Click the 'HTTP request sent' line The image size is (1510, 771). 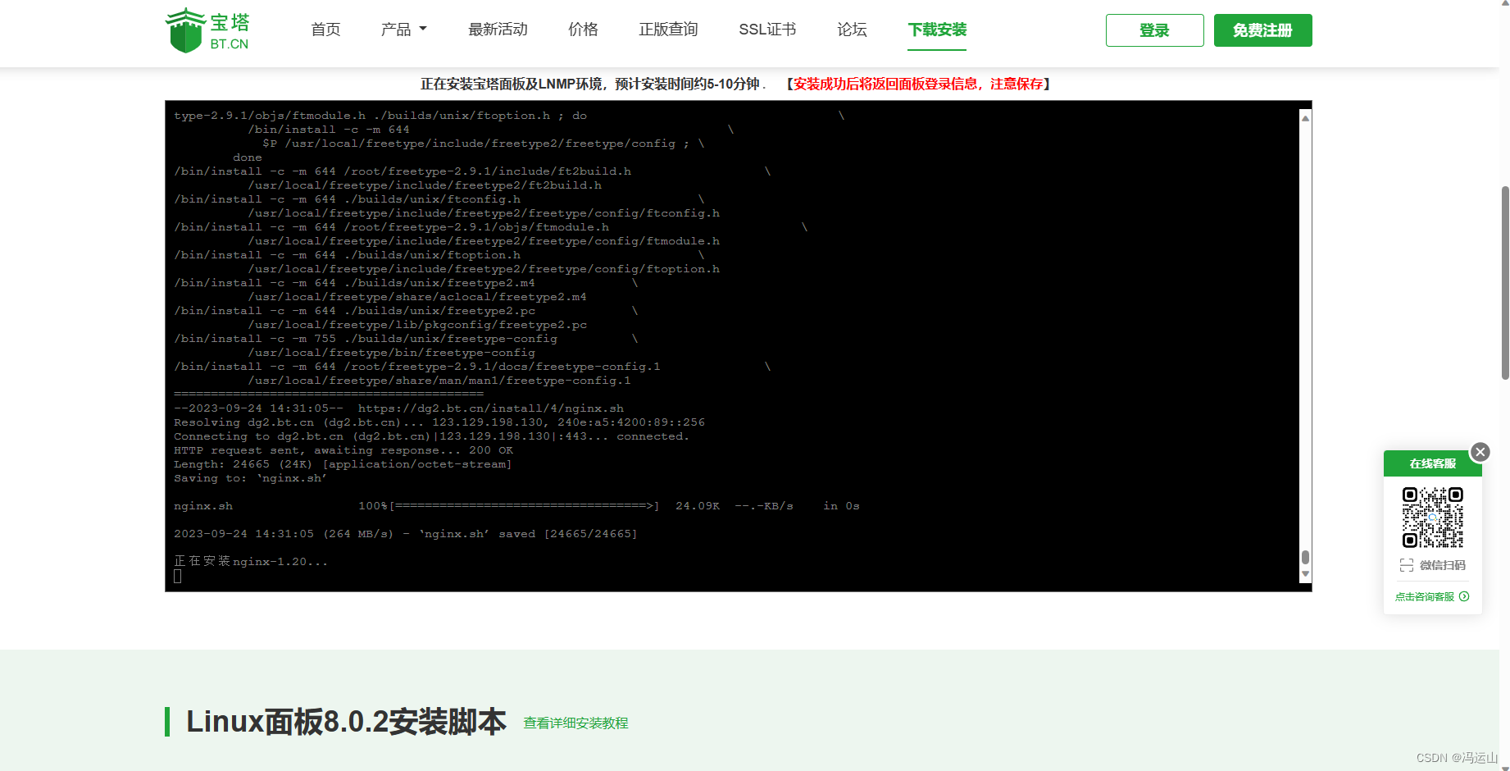343,450
